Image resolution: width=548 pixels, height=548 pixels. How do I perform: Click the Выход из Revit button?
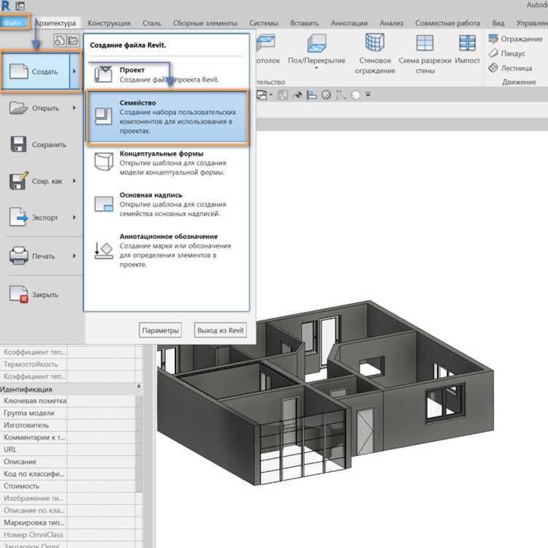pyautogui.click(x=220, y=330)
